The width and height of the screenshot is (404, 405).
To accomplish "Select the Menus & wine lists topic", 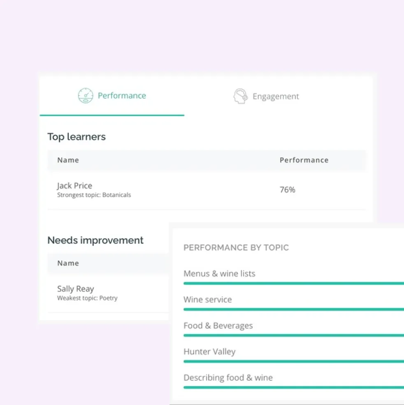I will [219, 273].
